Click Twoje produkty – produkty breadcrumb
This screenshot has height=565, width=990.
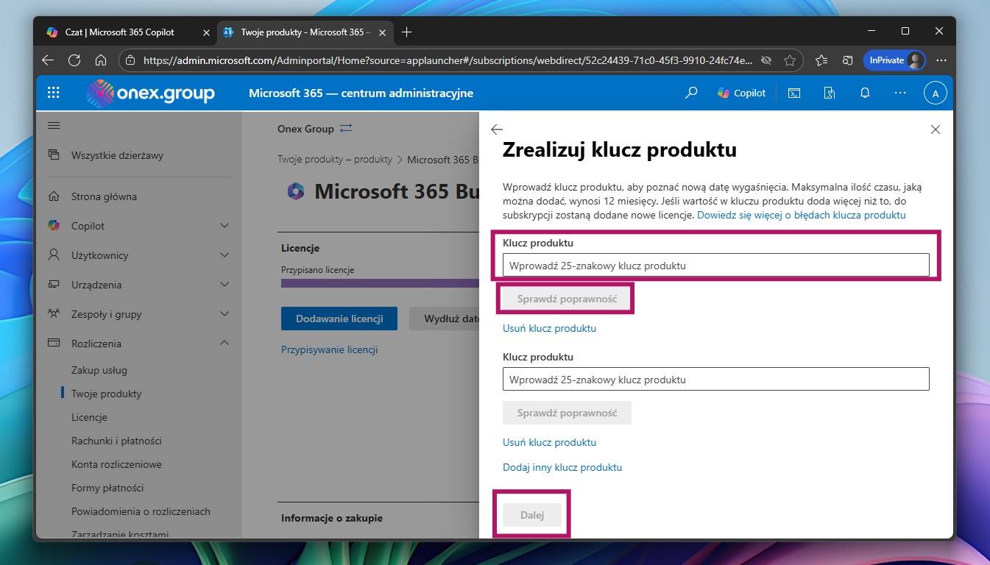(335, 159)
